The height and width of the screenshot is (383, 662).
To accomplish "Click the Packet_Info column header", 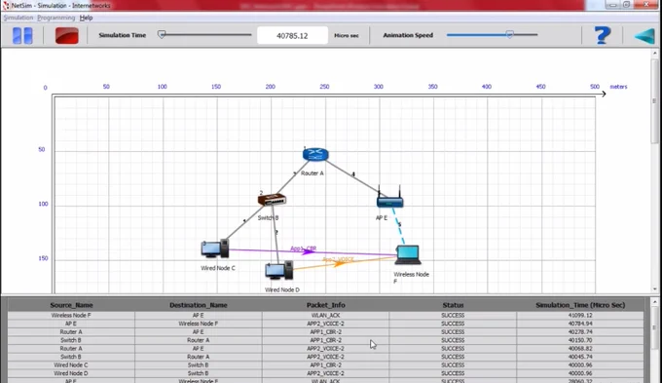I will tap(325, 305).
